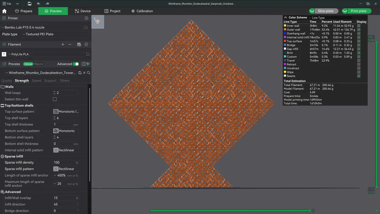Click the Infill direction input field
Viewport: 380px width, 214px height.
(66, 204)
